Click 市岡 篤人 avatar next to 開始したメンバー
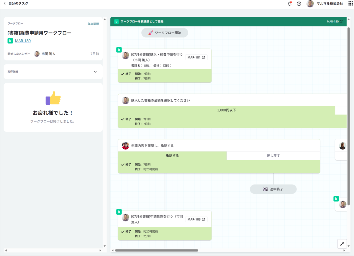Screen dimensions: 354x256 coord(37,54)
